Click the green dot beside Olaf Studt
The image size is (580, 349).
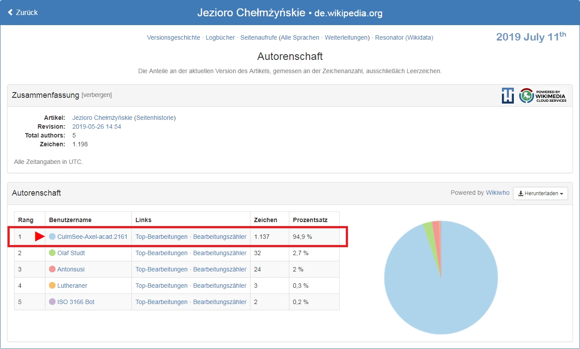click(x=52, y=253)
